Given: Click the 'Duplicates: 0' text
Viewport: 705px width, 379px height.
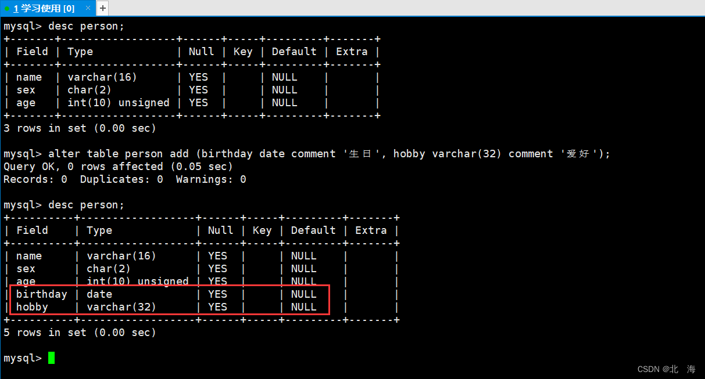Looking at the screenshot, I should point(121,179).
